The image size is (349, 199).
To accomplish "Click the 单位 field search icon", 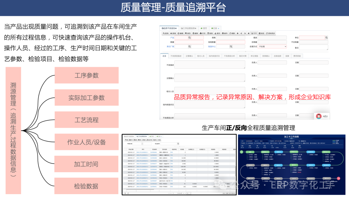I will (x=326, y=38).
